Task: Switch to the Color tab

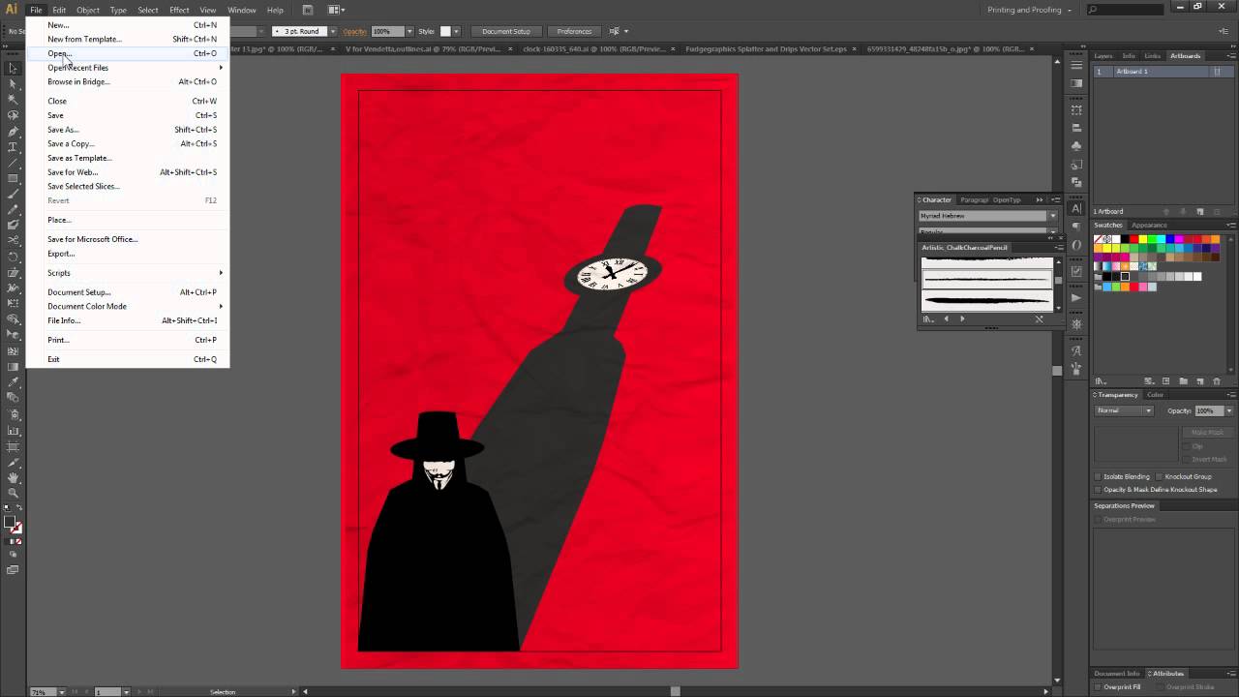Action: pos(1155,395)
